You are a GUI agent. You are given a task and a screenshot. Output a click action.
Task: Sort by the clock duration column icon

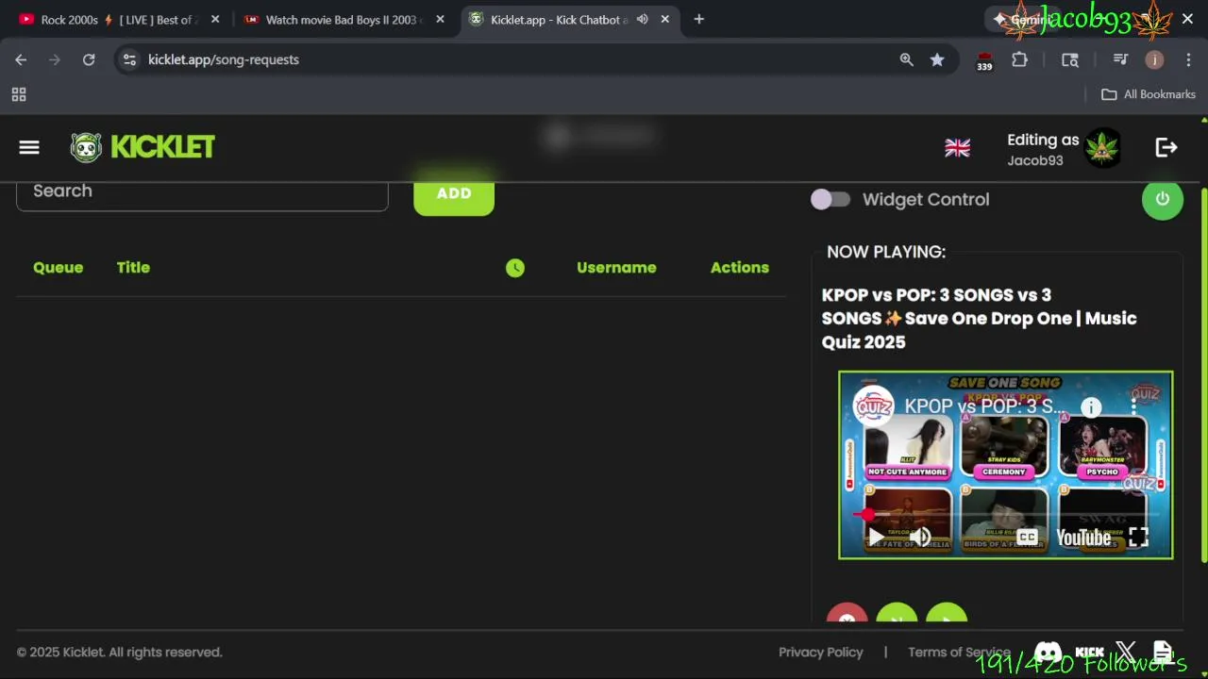tap(514, 268)
